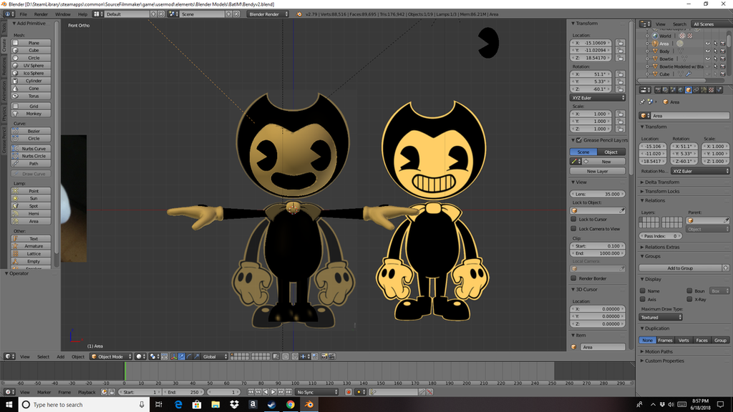The height and width of the screenshot is (412, 733).
Task: Add a Cone mesh primitive
Action: [31, 88]
